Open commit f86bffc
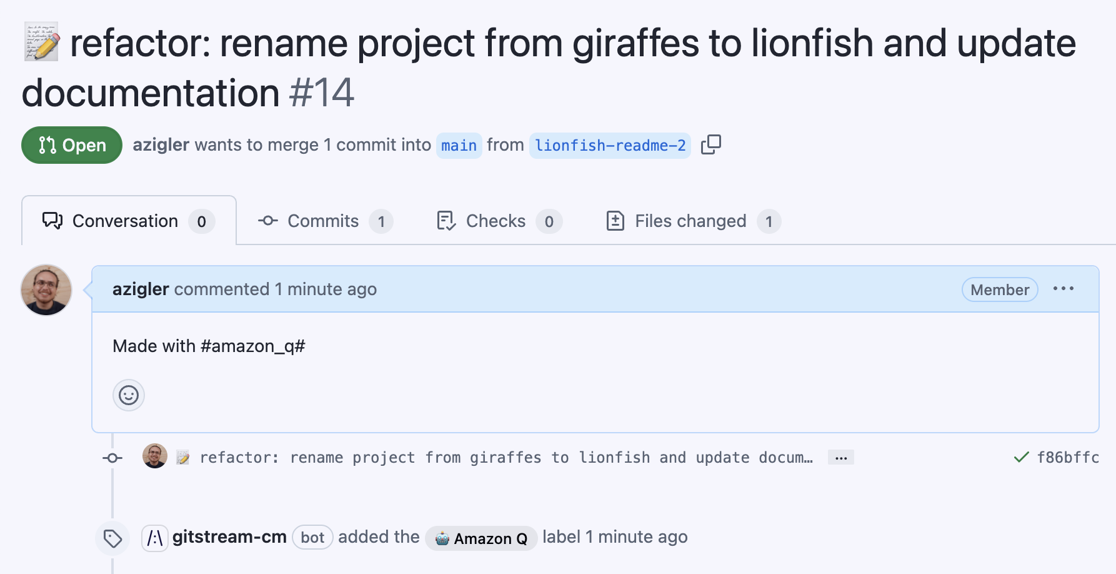This screenshot has width=1116, height=574. 1068,458
